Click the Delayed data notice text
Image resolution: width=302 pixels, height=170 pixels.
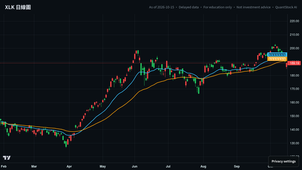189,7
